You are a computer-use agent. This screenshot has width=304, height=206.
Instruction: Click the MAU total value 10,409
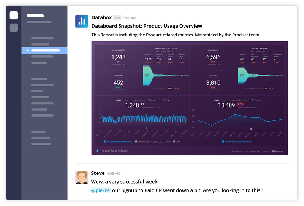[226, 105]
